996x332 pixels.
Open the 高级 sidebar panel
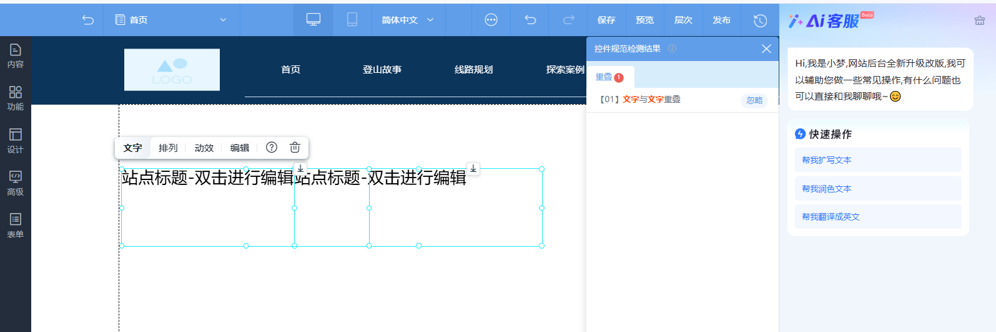(16, 183)
